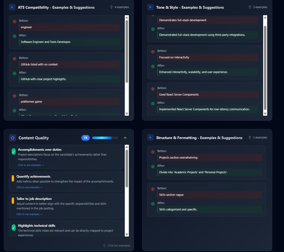284x252 pixels.
Task: Click 'Skills categorized and specific.' after text
Action: point(178,210)
